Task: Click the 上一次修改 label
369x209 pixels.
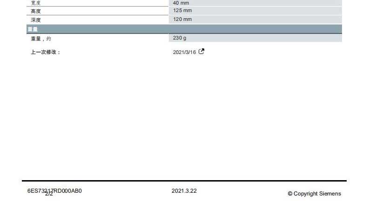Action: point(46,52)
